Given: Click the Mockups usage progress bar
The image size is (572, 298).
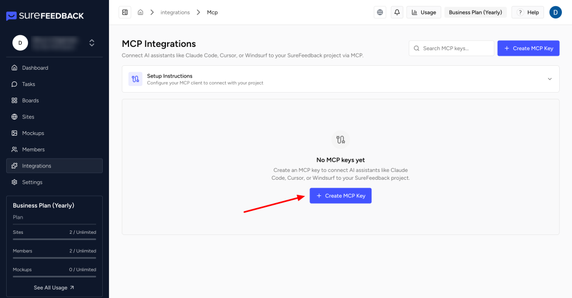Looking at the screenshot, I should tap(54, 276).
